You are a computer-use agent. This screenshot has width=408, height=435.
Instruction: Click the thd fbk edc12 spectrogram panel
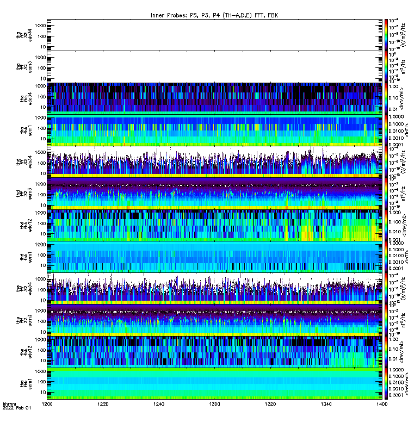click(214, 225)
